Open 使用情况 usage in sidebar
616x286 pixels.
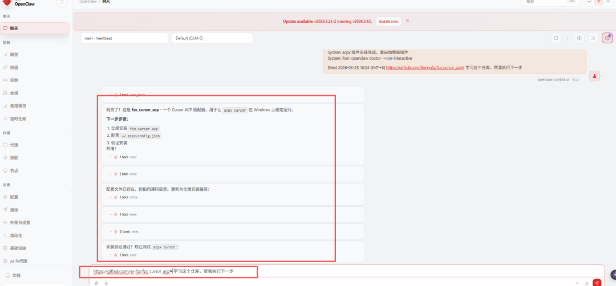coord(35,105)
